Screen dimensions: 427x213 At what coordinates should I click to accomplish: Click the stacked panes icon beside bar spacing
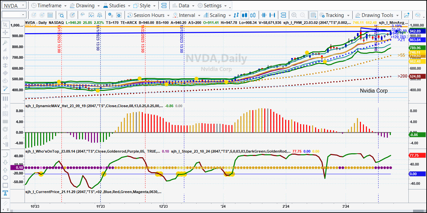(x=283, y=15)
